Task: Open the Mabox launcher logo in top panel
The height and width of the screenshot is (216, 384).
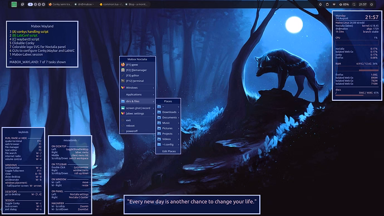Action: (x=14, y=4)
